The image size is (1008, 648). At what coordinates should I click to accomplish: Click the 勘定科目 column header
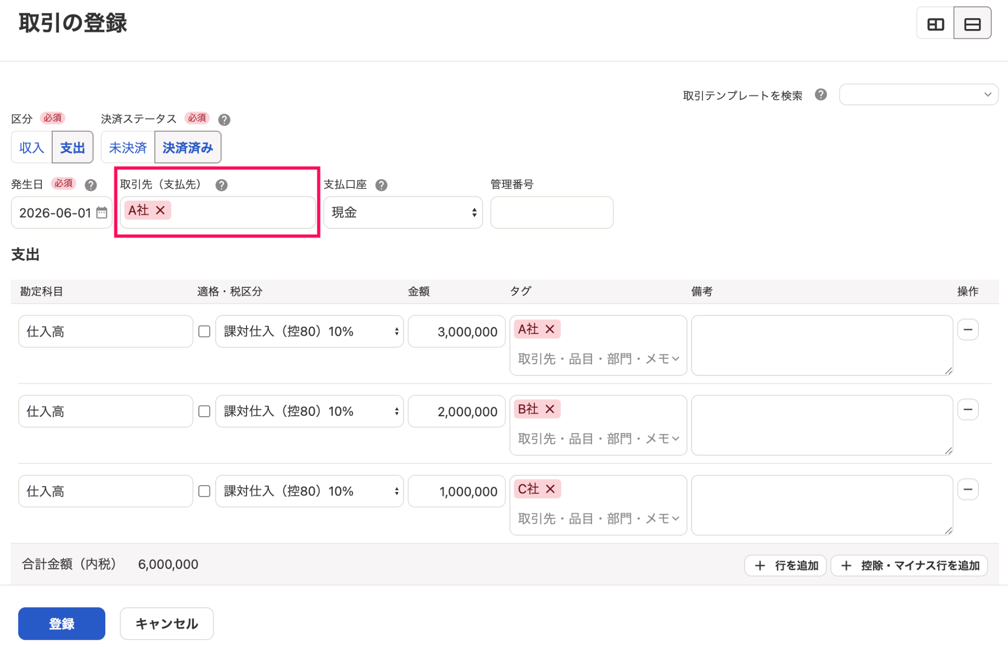[41, 291]
